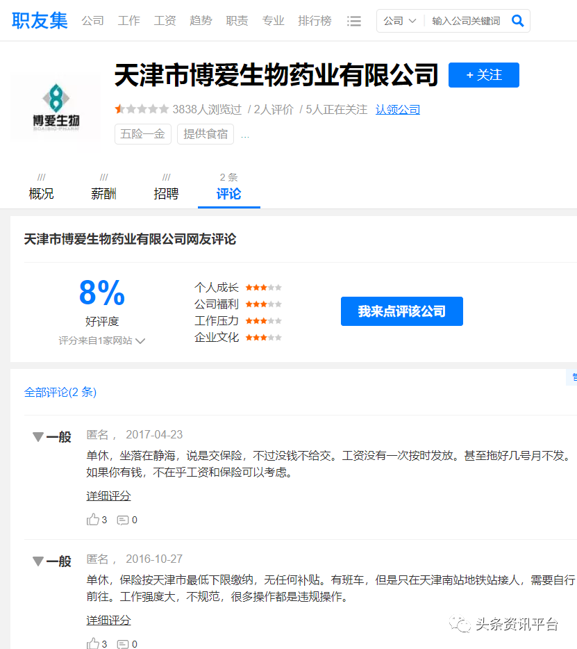This screenshot has height=649, width=577.
Task: Open 详细评分 under the first review
Action: click(108, 496)
